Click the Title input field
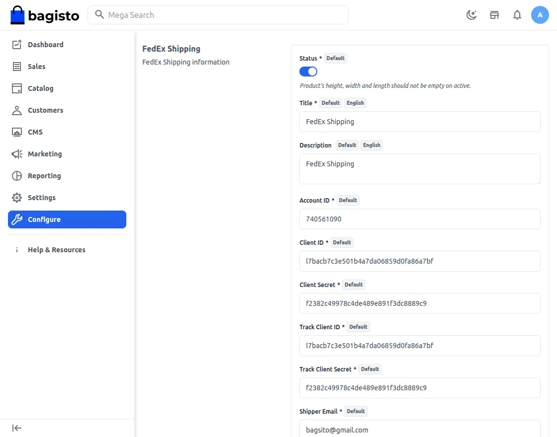The height and width of the screenshot is (437, 557). click(x=420, y=122)
